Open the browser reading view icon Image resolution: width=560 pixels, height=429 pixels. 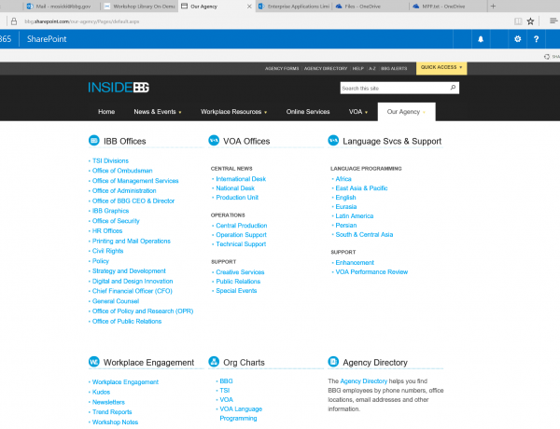(x=518, y=21)
